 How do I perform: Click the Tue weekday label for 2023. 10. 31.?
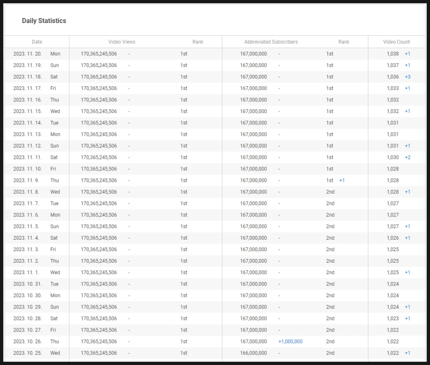(54, 284)
